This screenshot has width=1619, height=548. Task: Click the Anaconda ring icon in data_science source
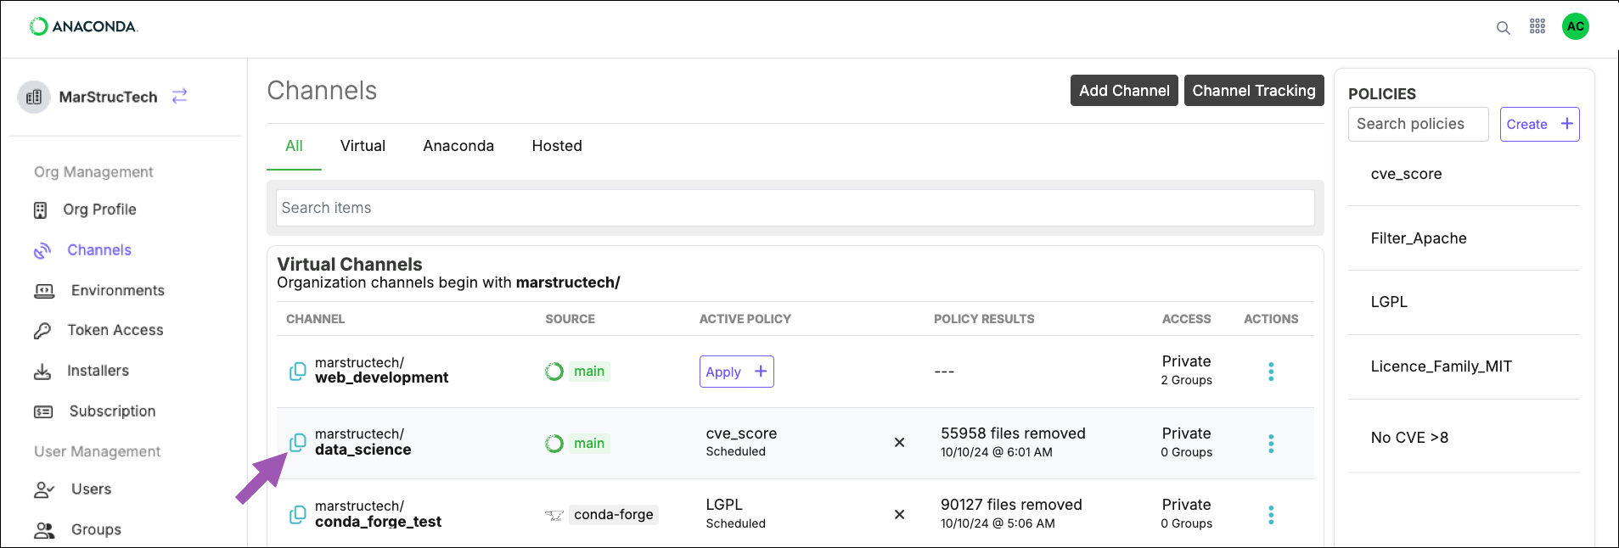tap(554, 444)
